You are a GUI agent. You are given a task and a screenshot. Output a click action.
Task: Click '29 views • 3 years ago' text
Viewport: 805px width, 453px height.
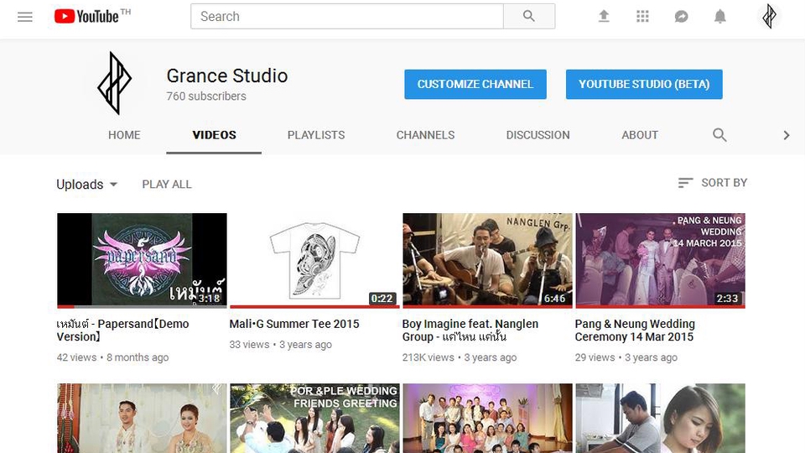[x=626, y=357]
